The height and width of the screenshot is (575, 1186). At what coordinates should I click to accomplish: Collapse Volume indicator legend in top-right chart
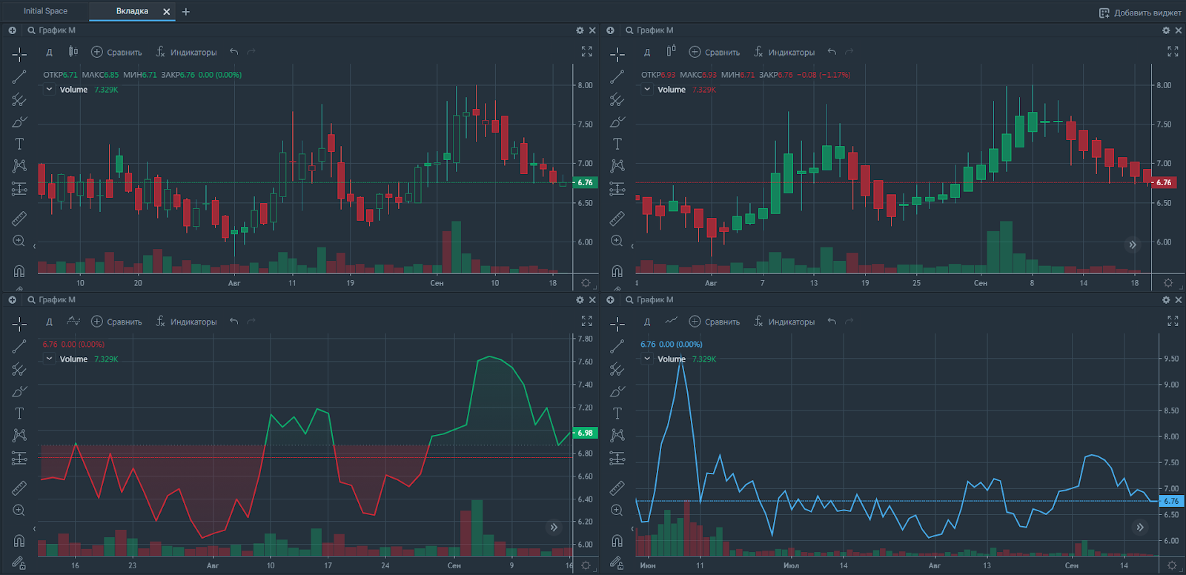click(x=647, y=90)
